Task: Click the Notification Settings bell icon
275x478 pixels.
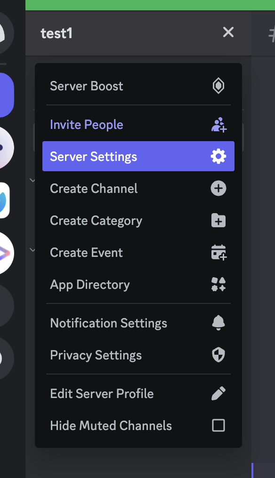Action: pos(218,323)
